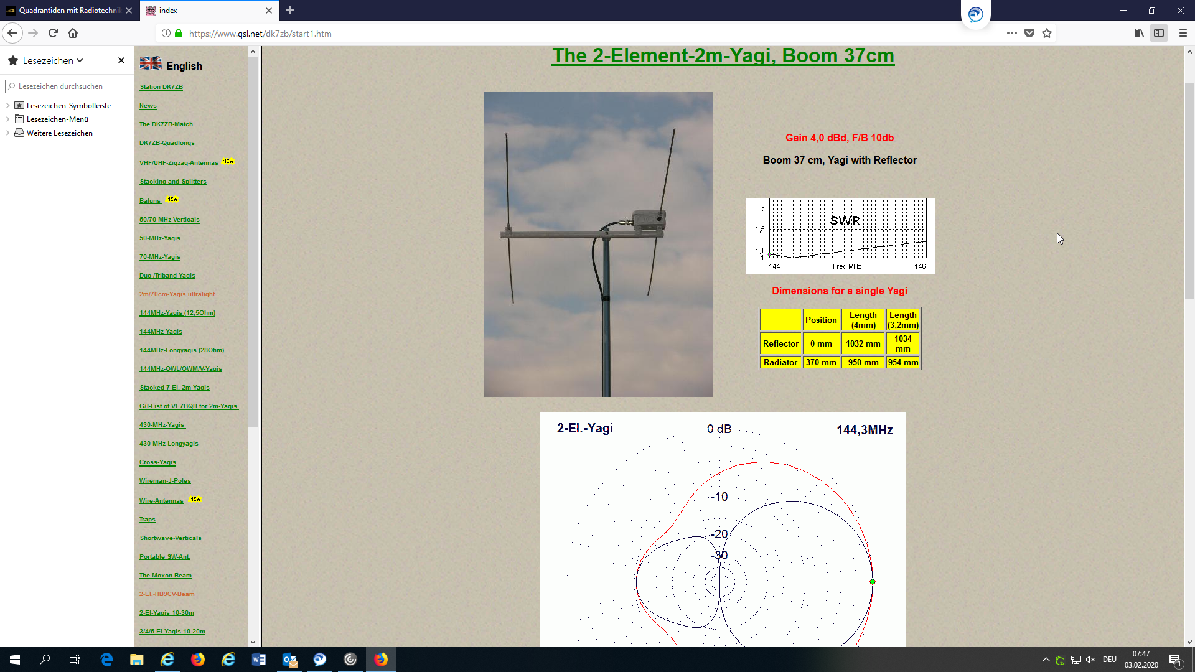Screen dimensions: 1195x672
Task: Open Windows taskbar search
Action: tap(45, 660)
